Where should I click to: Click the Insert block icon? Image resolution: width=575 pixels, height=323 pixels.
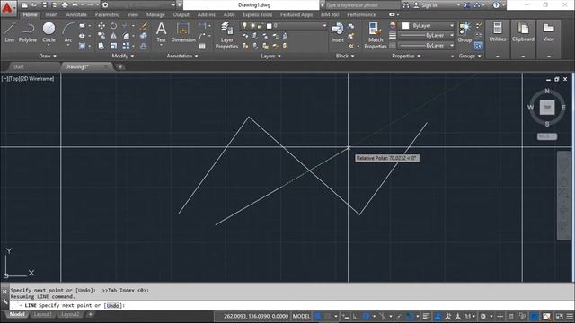click(x=338, y=32)
